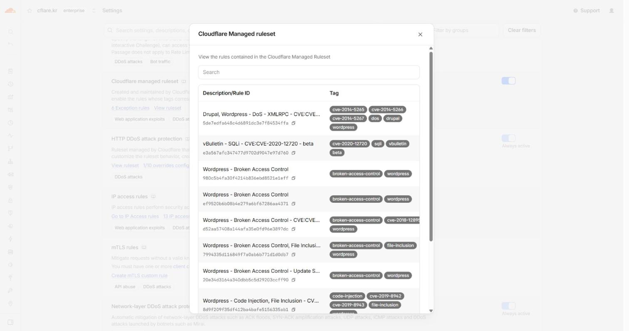This screenshot has height=331, width=629.
Task: Copy rule ID 20e34d3164a340dbb5c5d29203ccff90
Action: [x=293, y=280]
